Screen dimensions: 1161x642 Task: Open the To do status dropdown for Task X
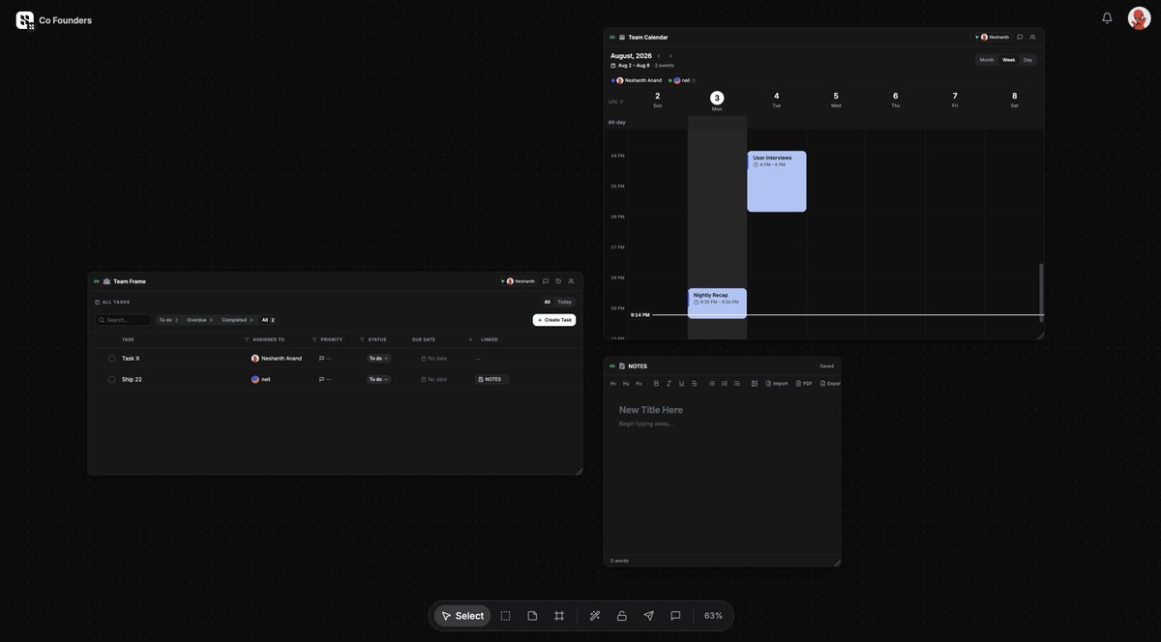pyautogui.click(x=378, y=359)
